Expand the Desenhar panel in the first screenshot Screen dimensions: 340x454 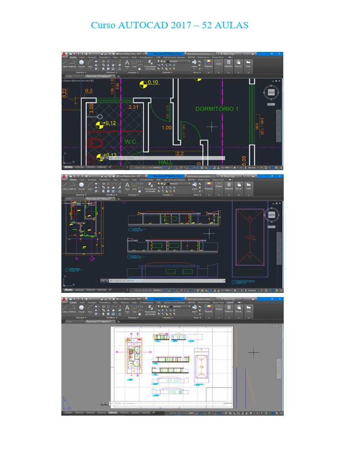[x=81, y=72]
